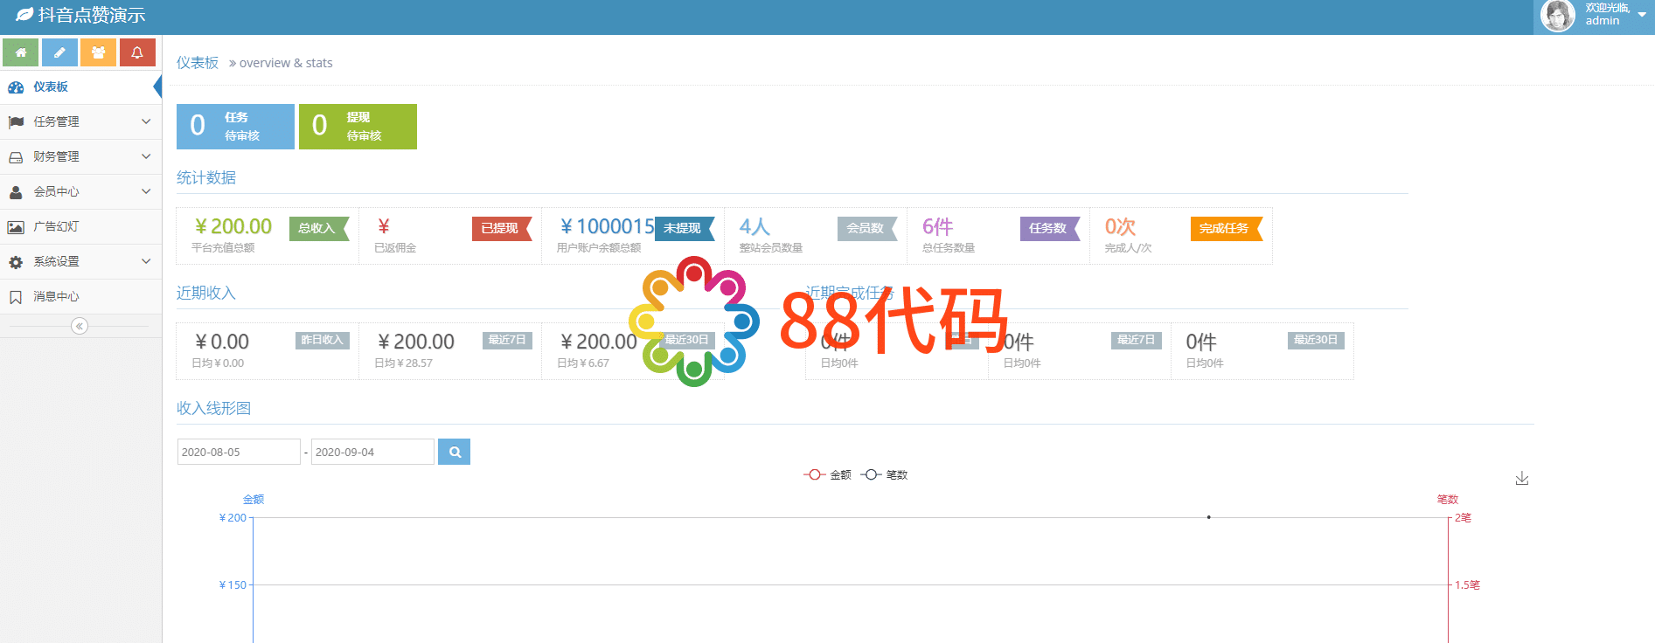Expand the 会员中心 menu chevron

point(146,191)
